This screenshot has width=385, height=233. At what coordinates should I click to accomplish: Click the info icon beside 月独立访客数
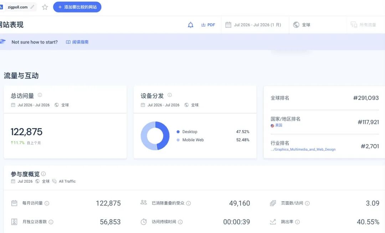[x=51, y=222]
